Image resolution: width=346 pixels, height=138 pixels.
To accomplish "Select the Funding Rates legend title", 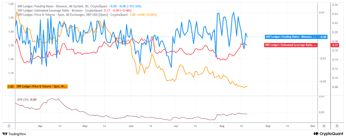I will [62, 6].
